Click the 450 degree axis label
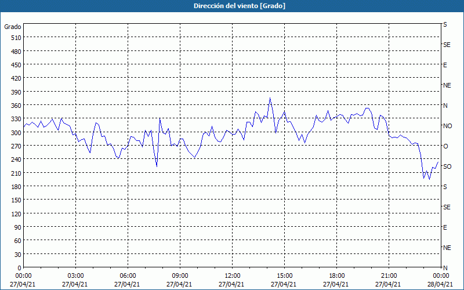 pyautogui.click(x=16, y=65)
